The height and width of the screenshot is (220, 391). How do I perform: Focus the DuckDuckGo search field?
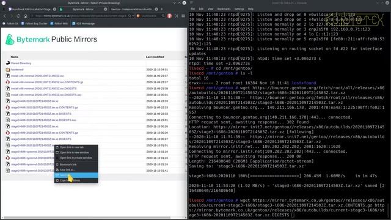[151, 16]
